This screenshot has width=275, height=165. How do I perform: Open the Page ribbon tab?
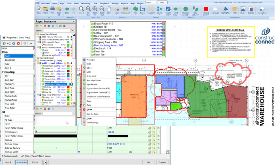point(62,3)
